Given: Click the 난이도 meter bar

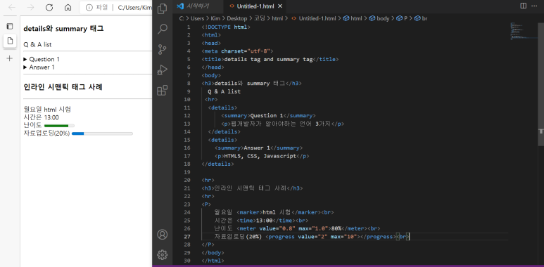Looking at the screenshot, I should click(x=59, y=126).
